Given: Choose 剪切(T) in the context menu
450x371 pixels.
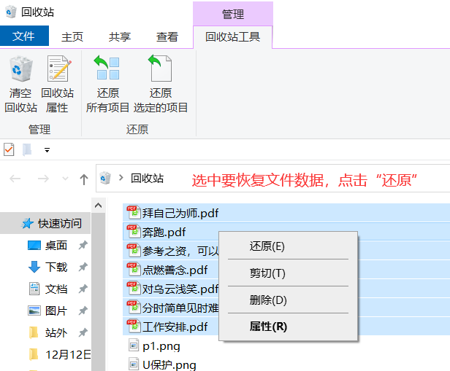Looking at the screenshot, I should coord(288,273).
